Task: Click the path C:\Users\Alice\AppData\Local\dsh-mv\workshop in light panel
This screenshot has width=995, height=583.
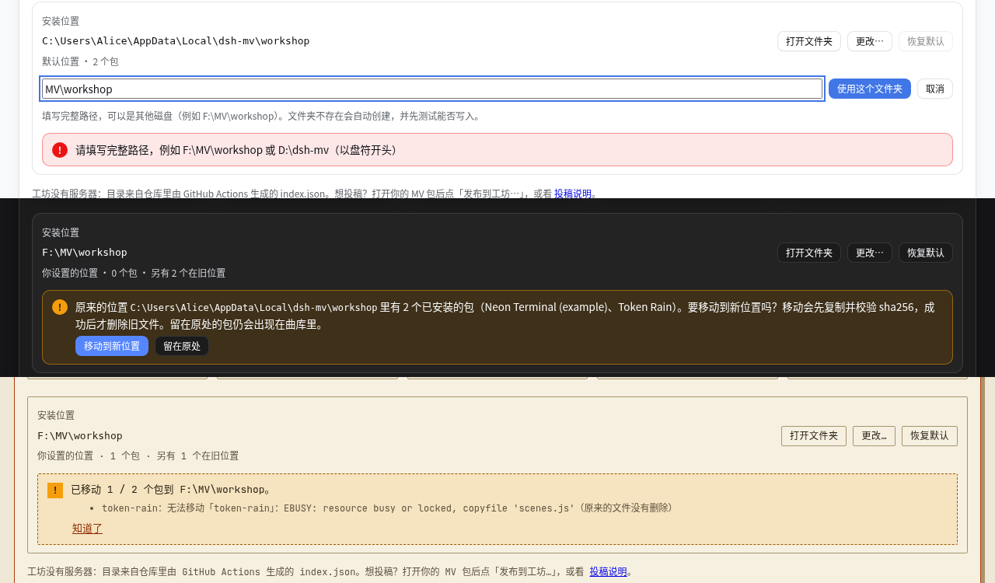Action: click(x=176, y=40)
